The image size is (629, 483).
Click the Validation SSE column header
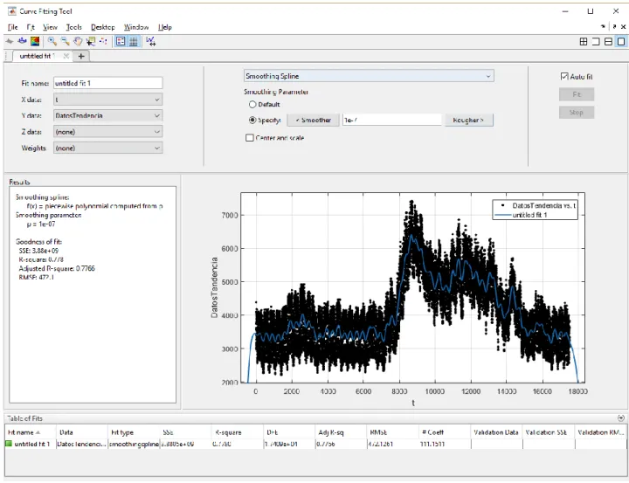click(548, 432)
